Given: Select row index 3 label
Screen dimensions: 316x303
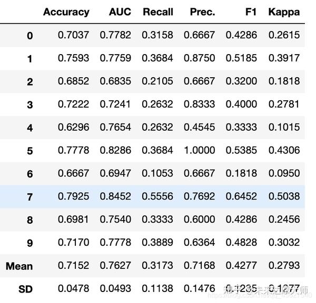Looking at the screenshot, I should tap(29, 105).
